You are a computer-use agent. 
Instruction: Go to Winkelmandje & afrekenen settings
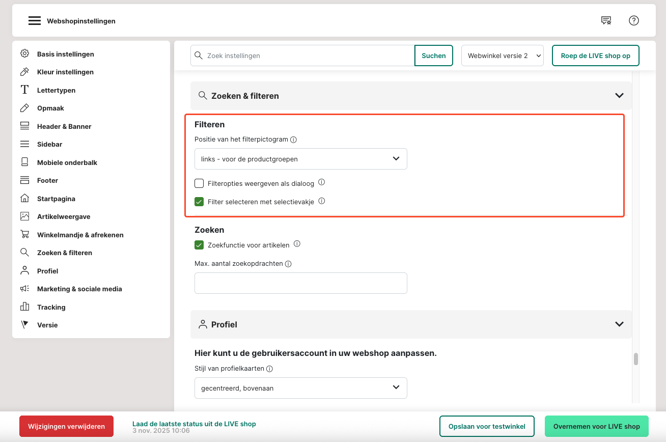click(x=80, y=235)
